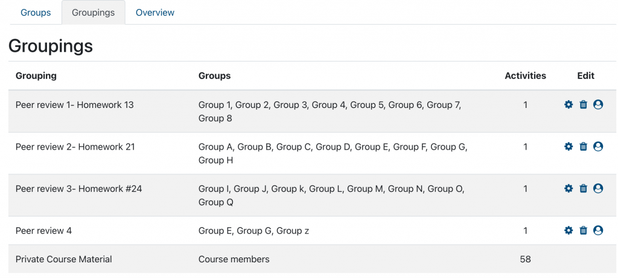Delete Peer review 1- Homework 13 with the trash icon

[584, 105]
